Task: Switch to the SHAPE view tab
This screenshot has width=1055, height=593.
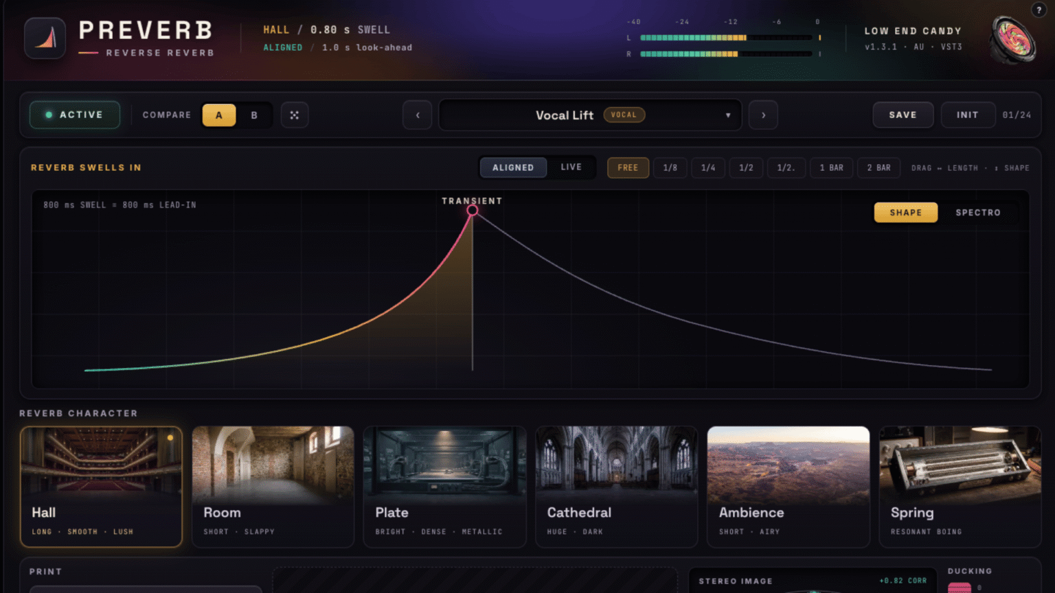Action: click(906, 213)
